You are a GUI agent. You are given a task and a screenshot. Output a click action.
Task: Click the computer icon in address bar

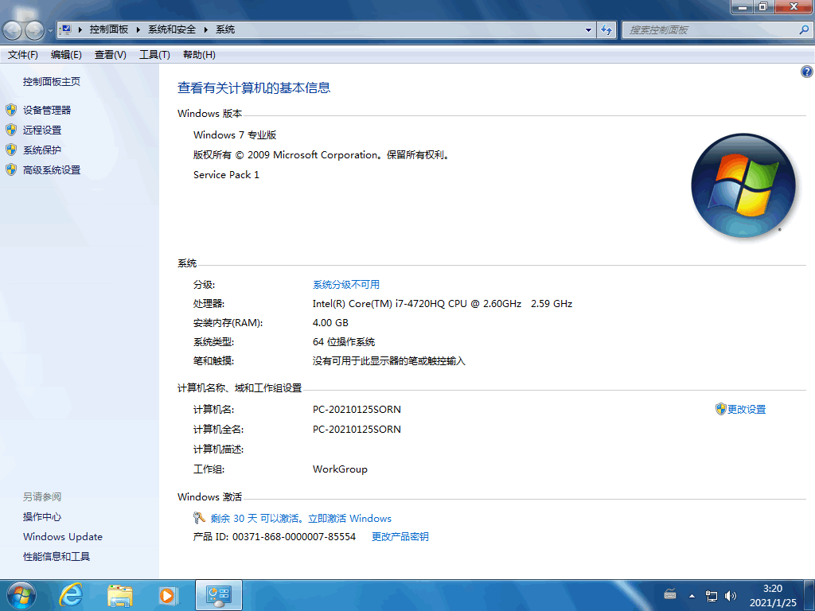[x=65, y=29]
